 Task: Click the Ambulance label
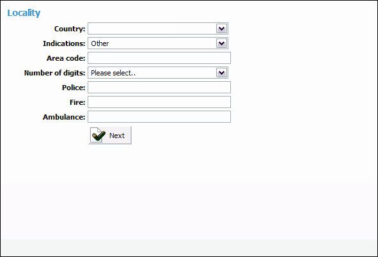point(64,117)
